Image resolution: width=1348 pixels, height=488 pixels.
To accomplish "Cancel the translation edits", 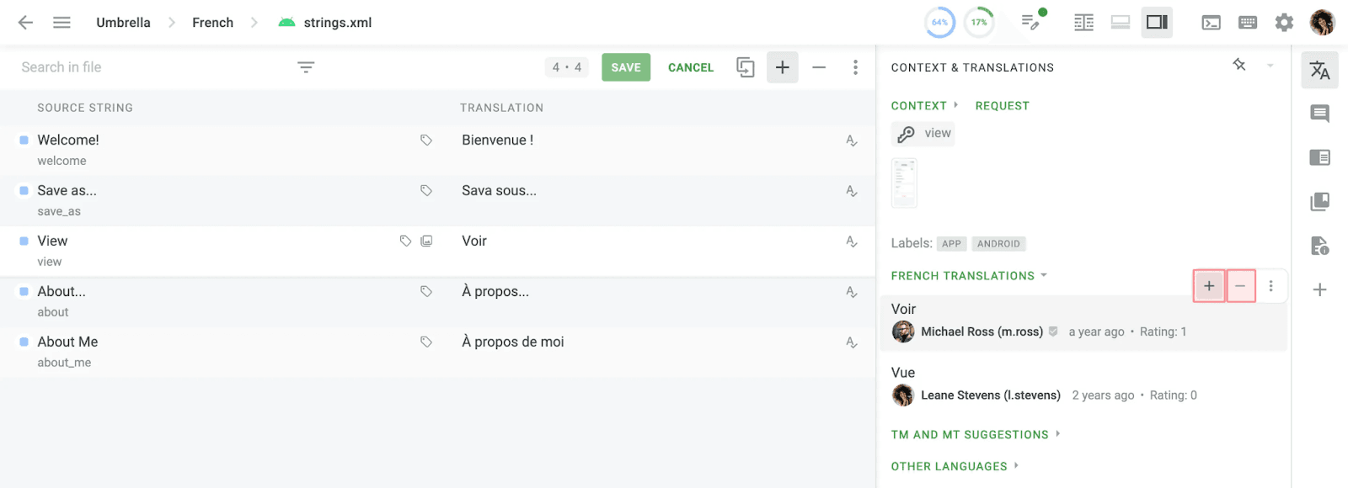I will click(x=691, y=67).
